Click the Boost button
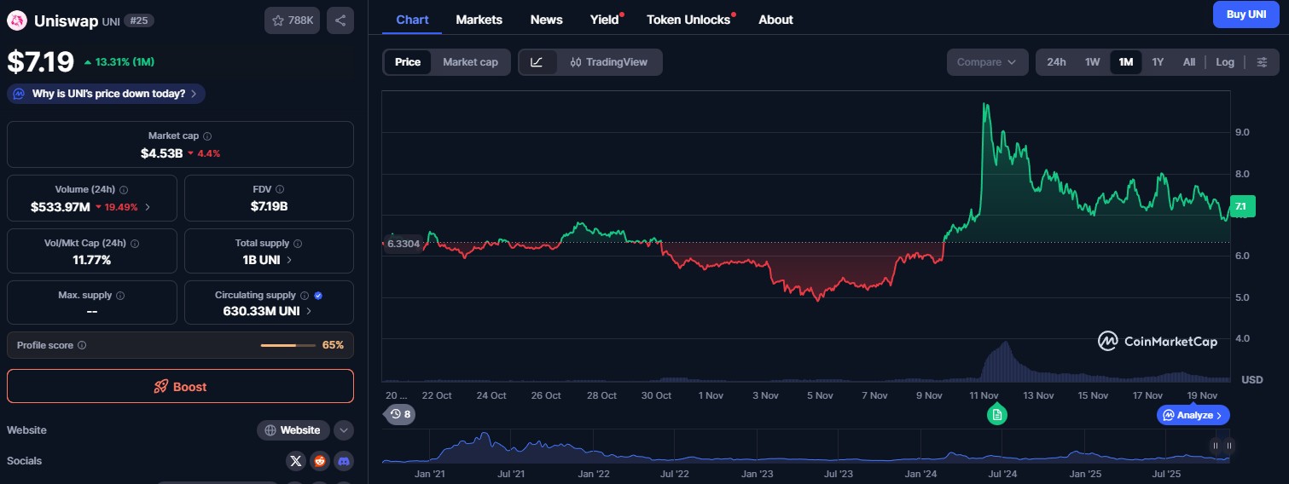Viewport: 1289px width, 484px height. click(180, 386)
